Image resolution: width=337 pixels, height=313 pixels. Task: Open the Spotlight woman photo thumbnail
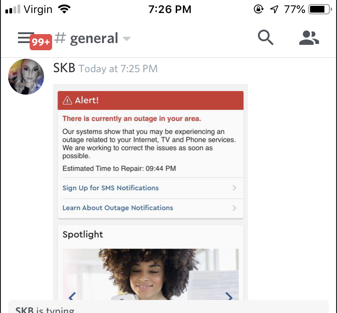click(151, 274)
